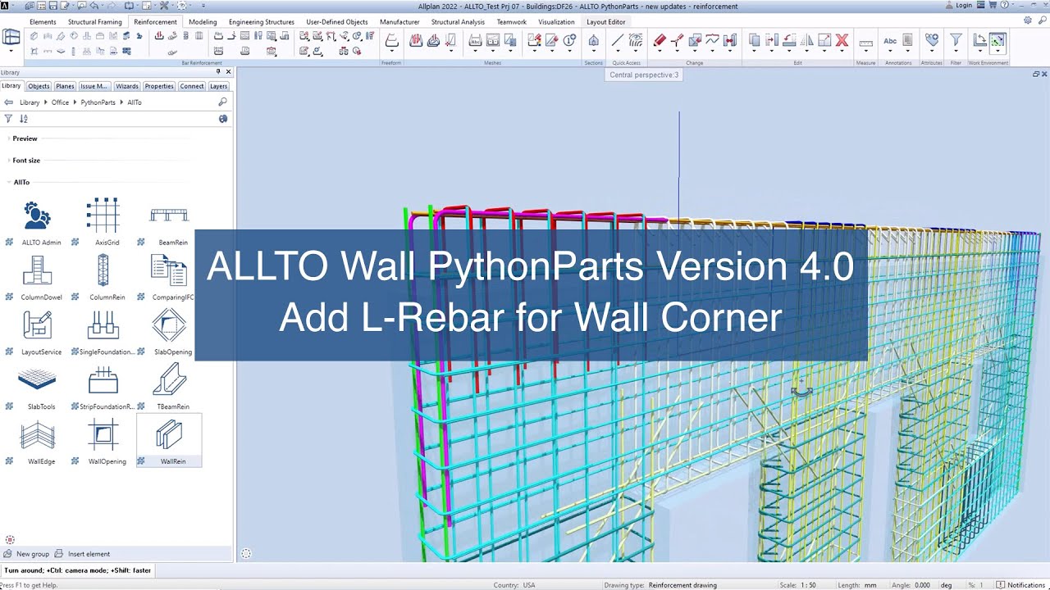This screenshot has height=590, width=1050.
Task: Open dropdown under the Filter icon
Action: 956,51
